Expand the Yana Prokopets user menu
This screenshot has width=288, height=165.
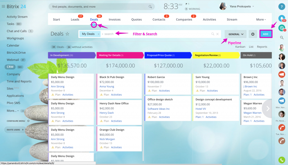pos(253,6)
